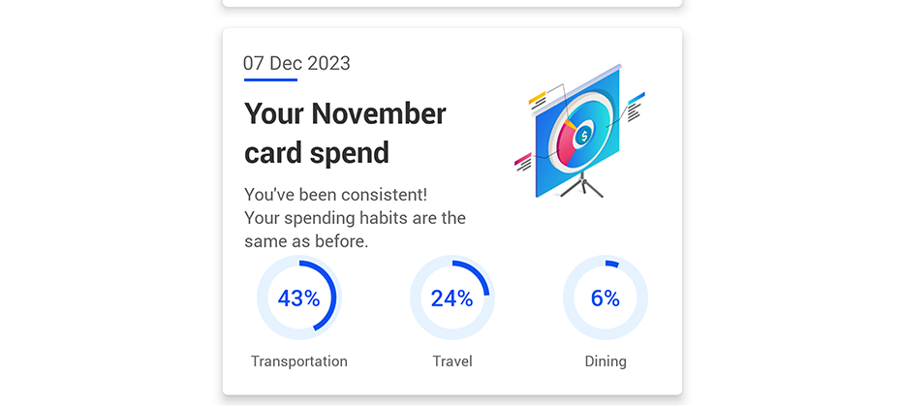Click the dollar sign at the pie chart center
This screenshot has height=407, width=901.
(584, 137)
